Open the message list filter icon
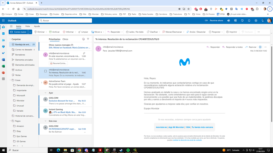Image resolution: width=273 pixels, height=153 pixels. pos(88,39)
